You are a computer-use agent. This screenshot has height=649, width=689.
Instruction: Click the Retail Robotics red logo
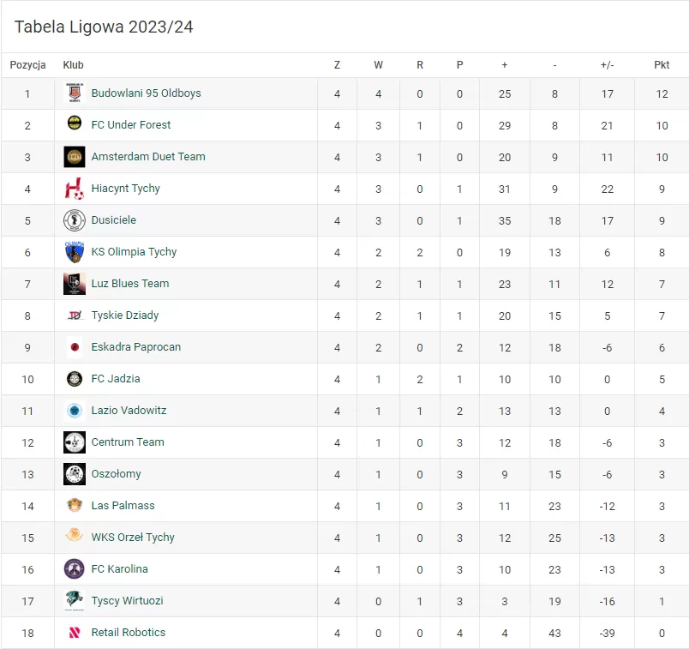tap(75, 633)
